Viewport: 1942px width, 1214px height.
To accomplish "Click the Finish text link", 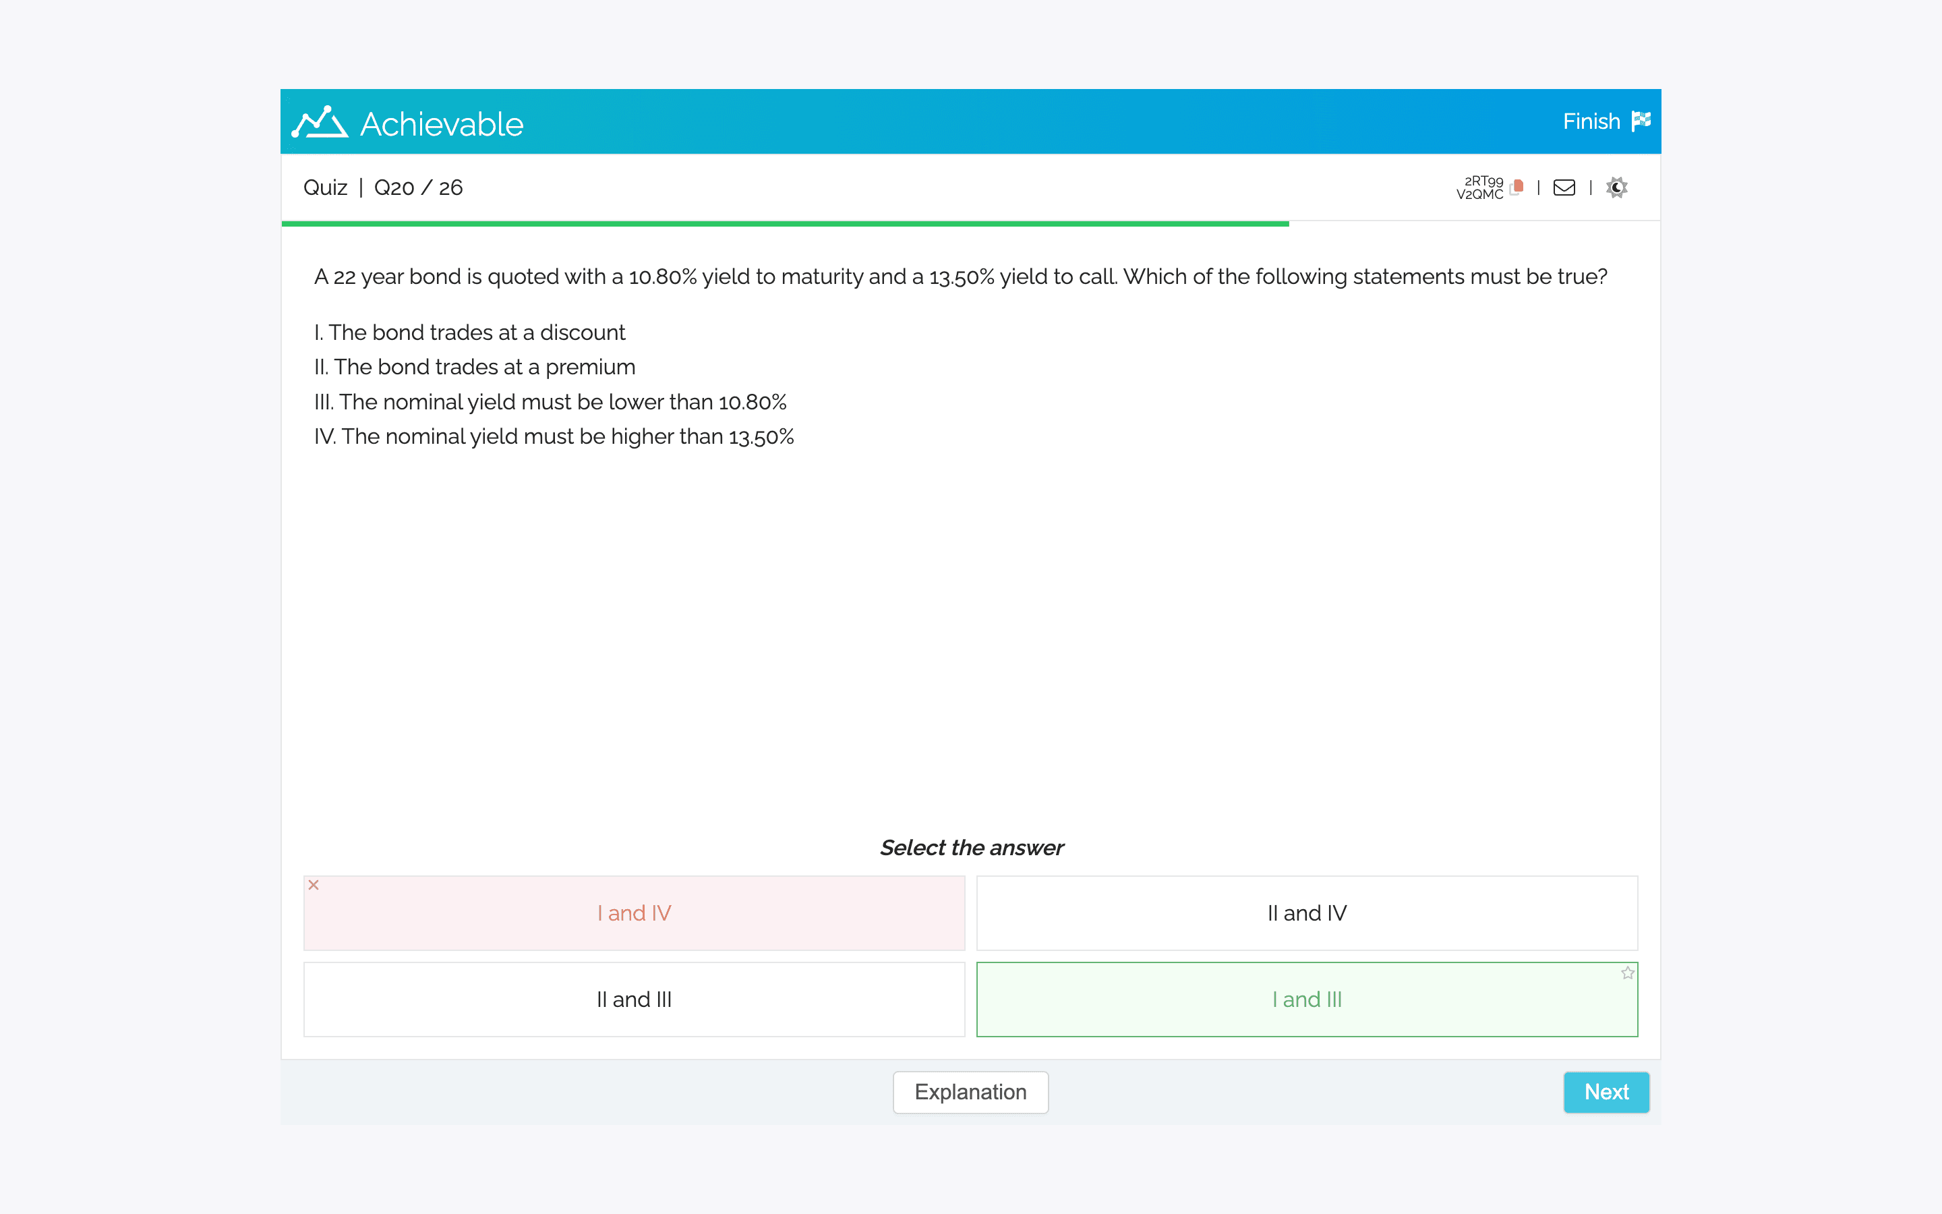I will coord(1591,121).
